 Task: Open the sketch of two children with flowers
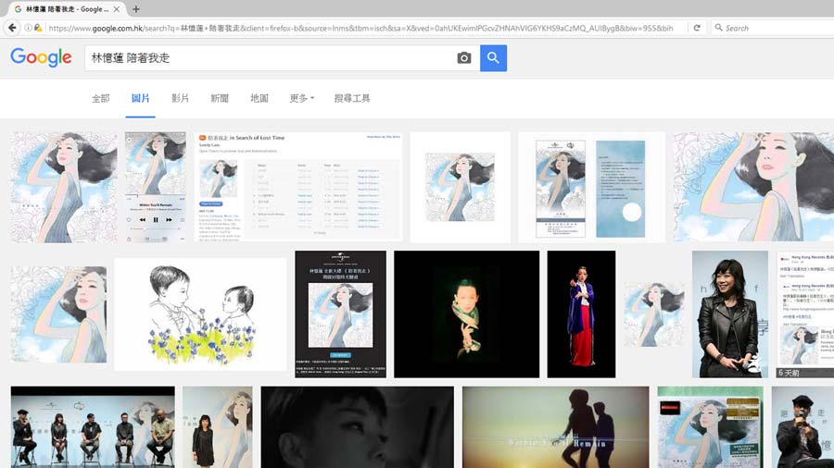coord(200,314)
